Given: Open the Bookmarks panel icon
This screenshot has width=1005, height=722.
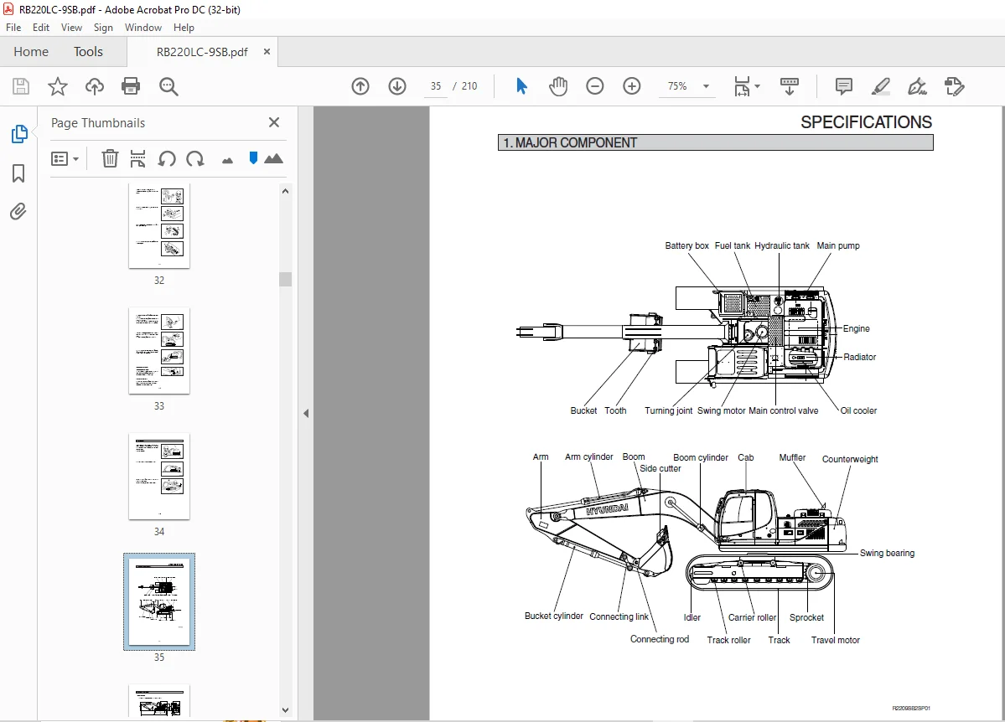Looking at the screenshot, I should pos(18,173).
